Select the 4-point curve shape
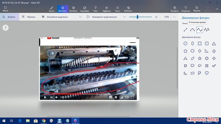 pos(200,30)
